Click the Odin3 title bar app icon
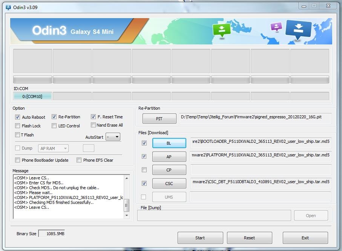The height and width of the screenshot is (251, 342). [x=8, y=8]
